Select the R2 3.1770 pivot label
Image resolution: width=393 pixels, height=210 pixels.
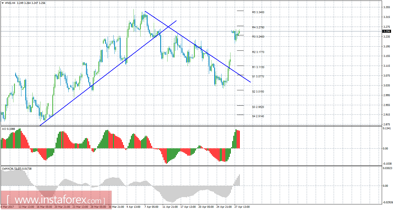(258, 52)
